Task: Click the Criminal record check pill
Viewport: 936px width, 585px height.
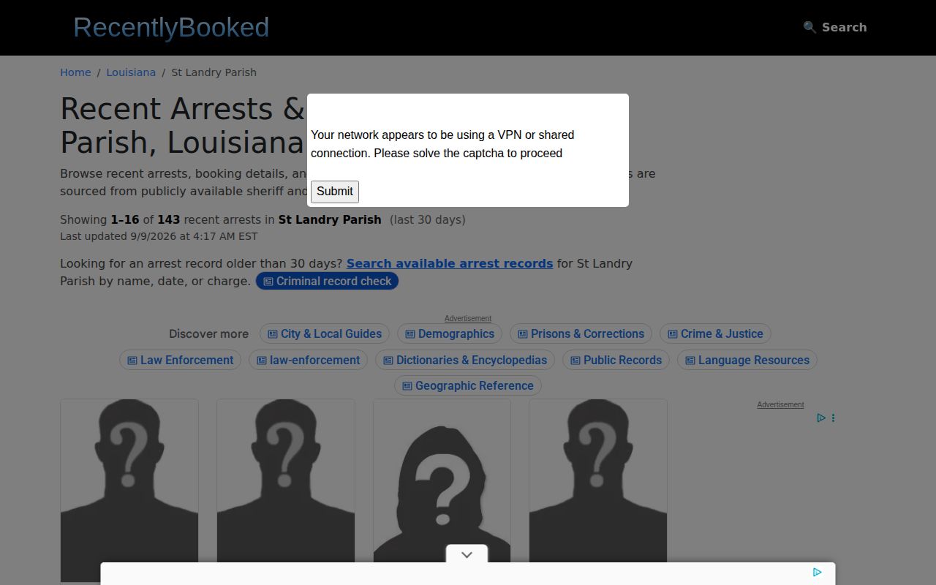Action: (327, 282)
